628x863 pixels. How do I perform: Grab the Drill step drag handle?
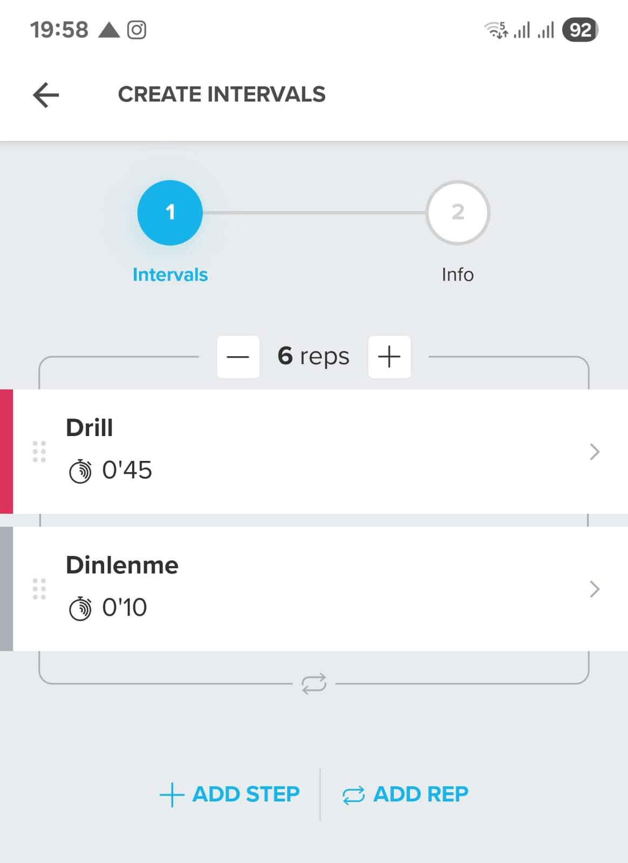(39, 452)
